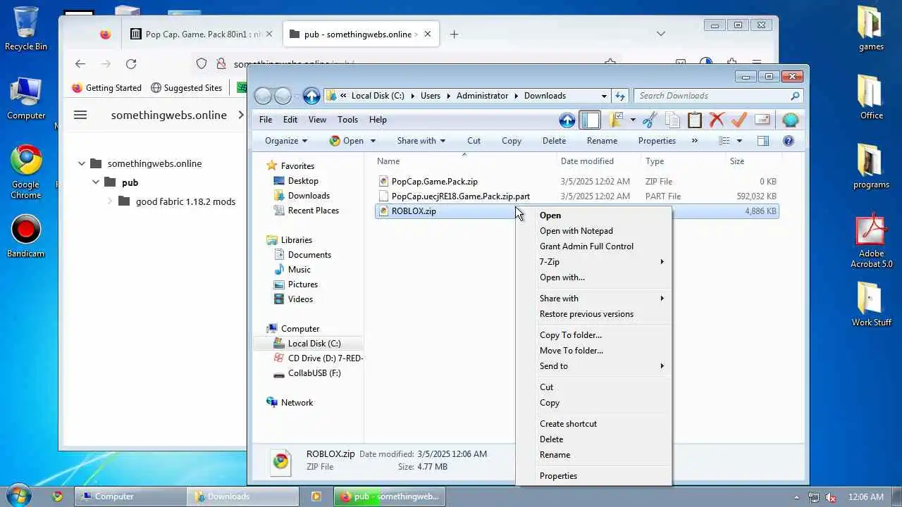The image size is (902, 507).
Task: Collapse the somethingwebs.online tree node
Action: [x=82, y=163]
